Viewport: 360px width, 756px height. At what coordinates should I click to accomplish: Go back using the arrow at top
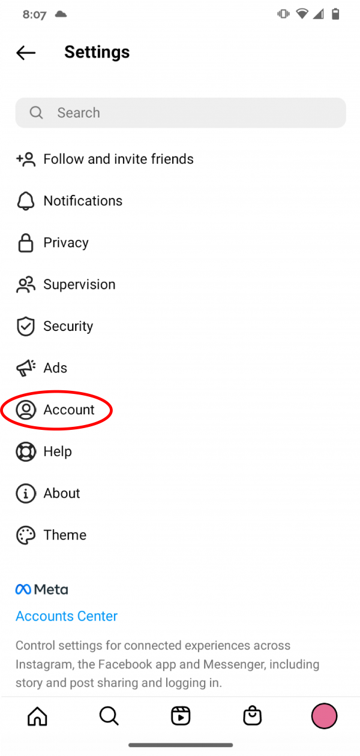coord(25,53)
